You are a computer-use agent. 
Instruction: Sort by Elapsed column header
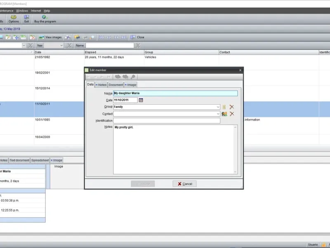click(x=114, y=52)
